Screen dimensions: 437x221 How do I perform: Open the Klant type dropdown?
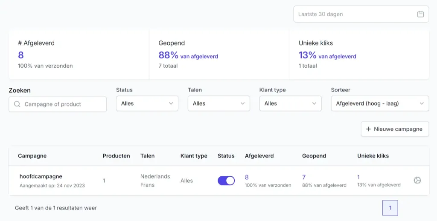click(290, 103)
